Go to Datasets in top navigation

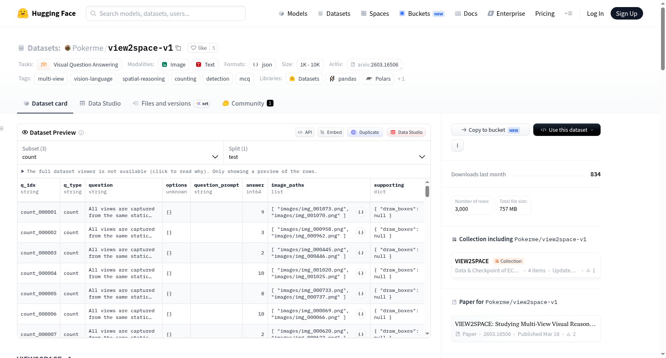pos(334,13)
